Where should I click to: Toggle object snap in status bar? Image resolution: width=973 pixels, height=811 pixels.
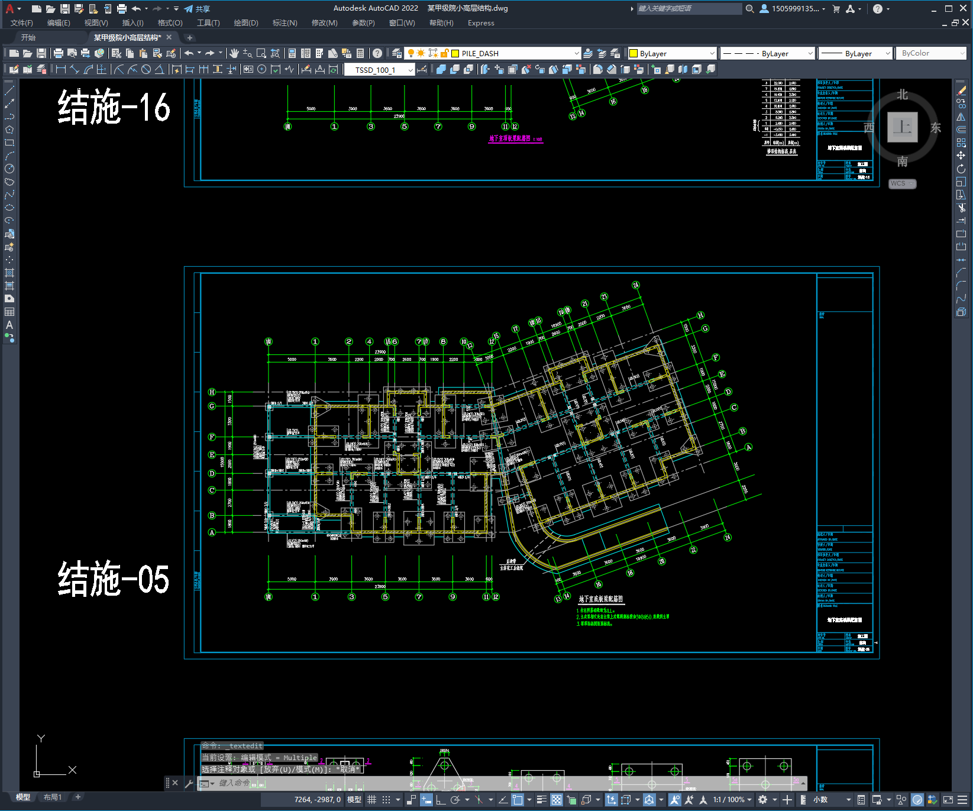coord(518,800)
